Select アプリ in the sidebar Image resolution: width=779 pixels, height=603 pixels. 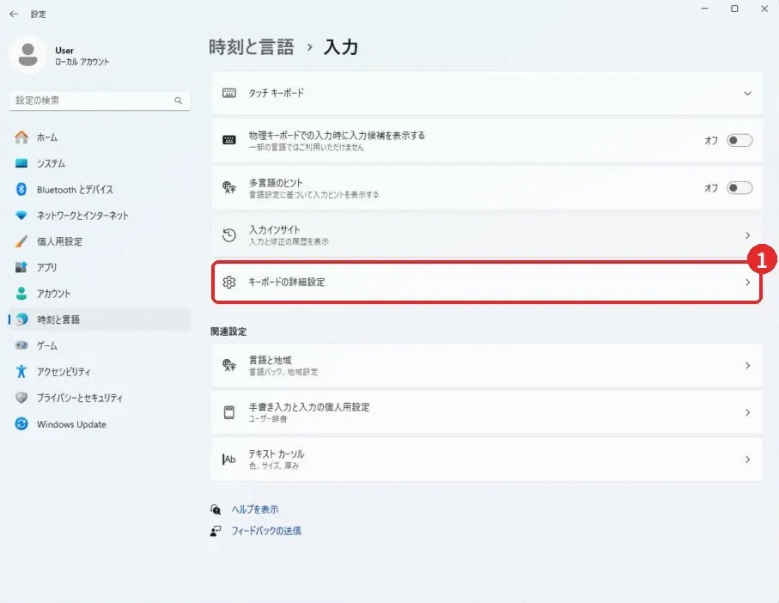click(100, 267)
